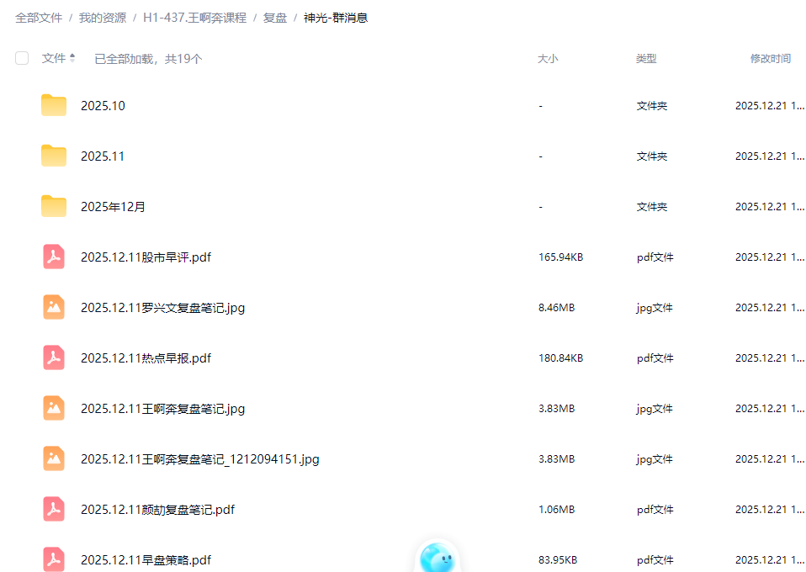The image size is (806, 572).
Task: Click the image icon beside 王啊奔复盘笔记_1212094151
Action: click(x=54, y=458)
